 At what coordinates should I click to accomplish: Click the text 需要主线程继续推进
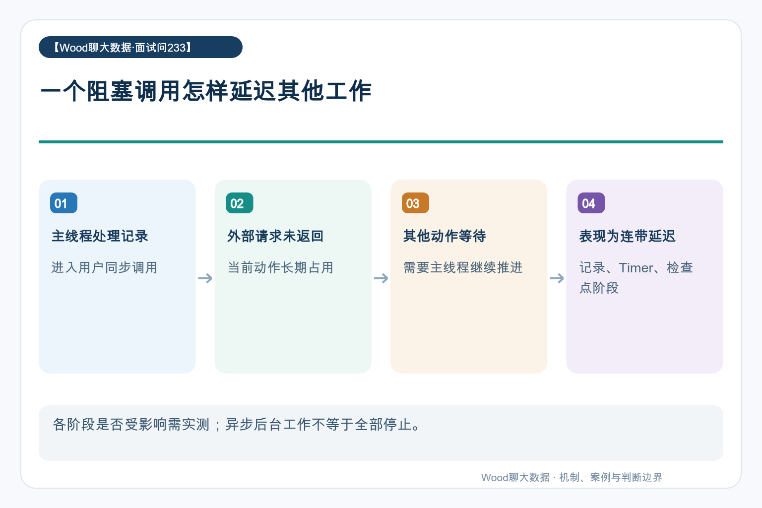pos(463,267)
